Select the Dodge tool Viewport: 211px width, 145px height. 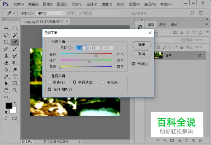[15, 70]
